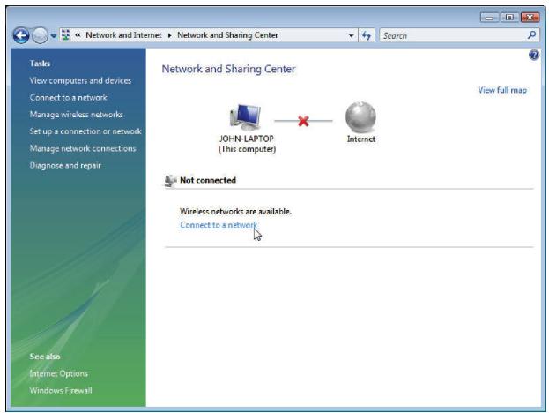Click the Back navigation arrow button

tap(21, 35)
